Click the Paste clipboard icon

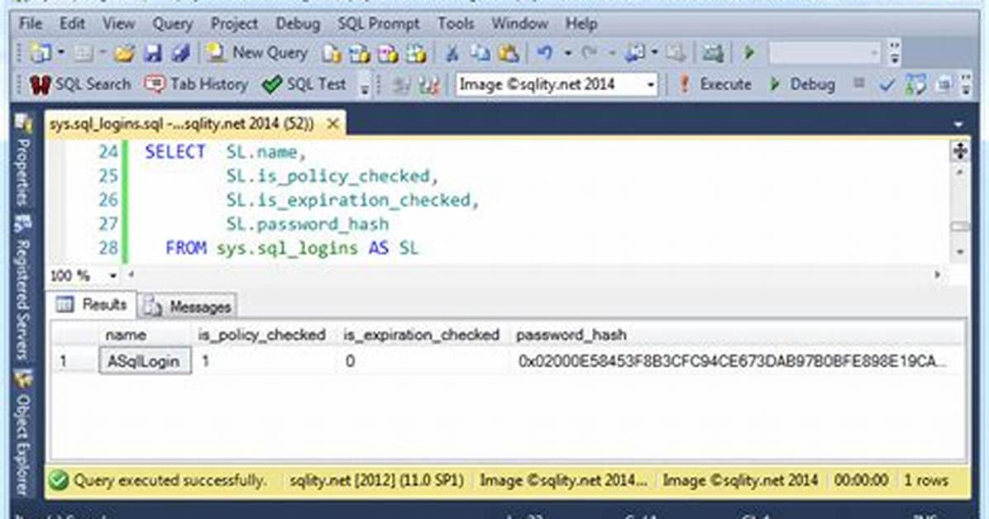(x=509, y=54)
